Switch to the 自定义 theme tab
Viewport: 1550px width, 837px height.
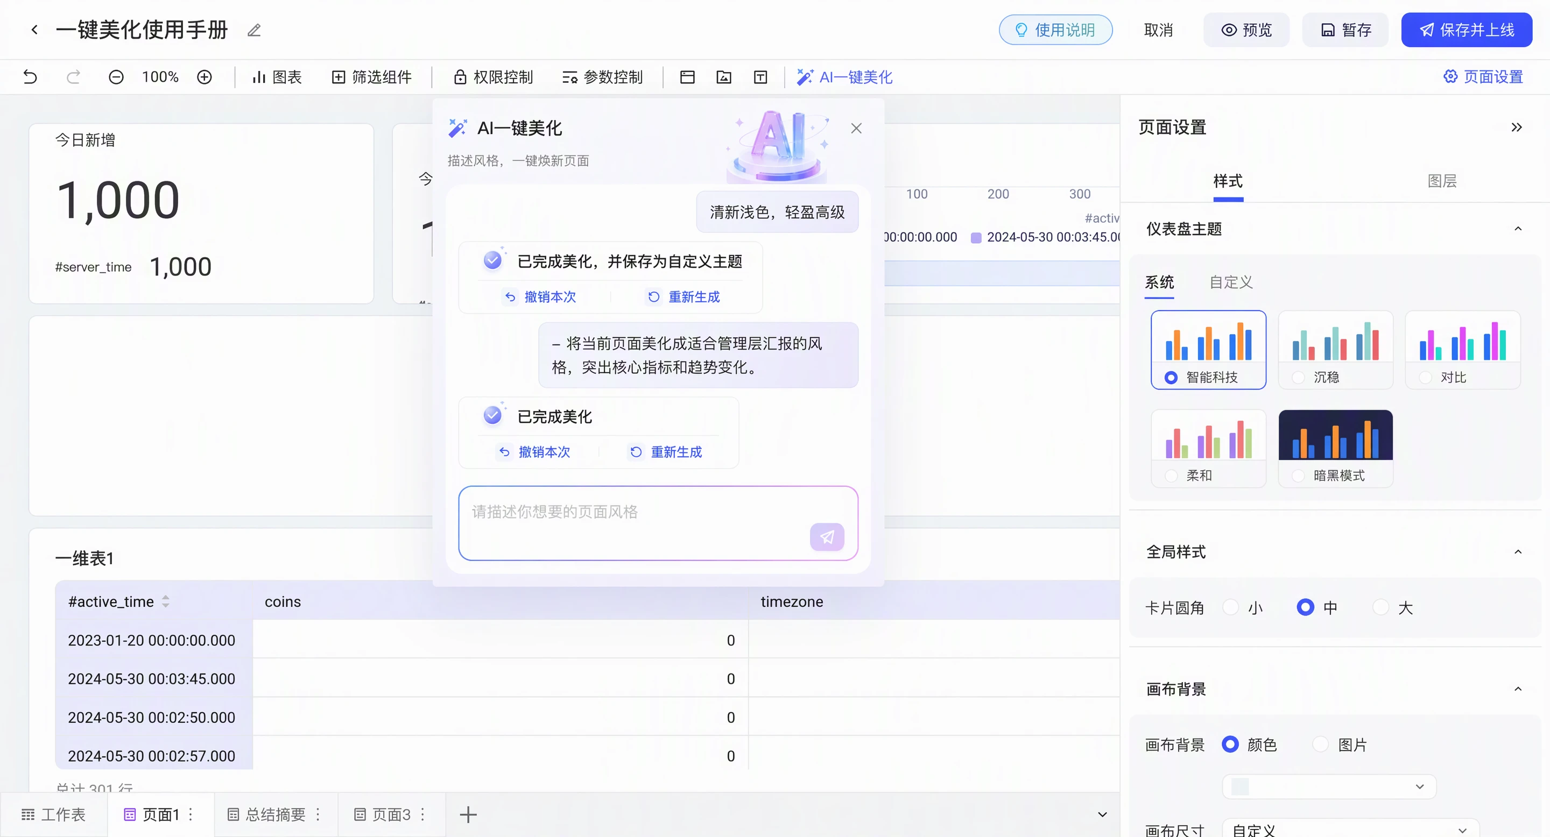[x=1231, y=282]
